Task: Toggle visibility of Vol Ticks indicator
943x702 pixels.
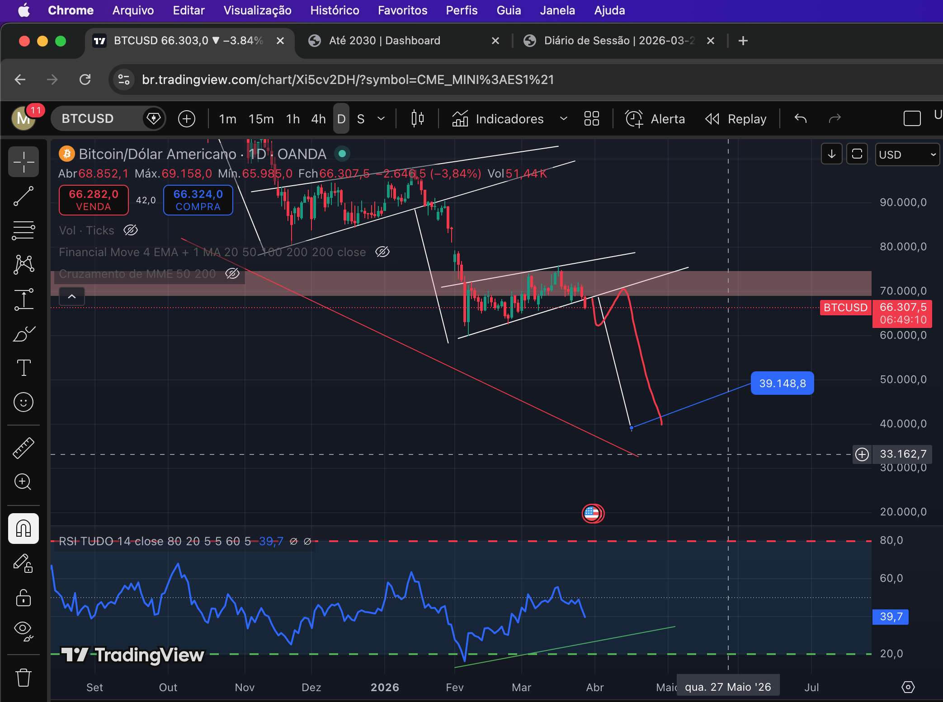Action: click(131, 230)
